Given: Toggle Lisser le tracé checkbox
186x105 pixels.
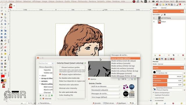Looking at the screenshot, I should pyautogui.click(x=154, y=98).
